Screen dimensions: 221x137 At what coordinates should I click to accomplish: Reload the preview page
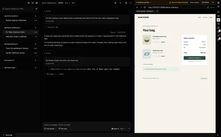144,7
